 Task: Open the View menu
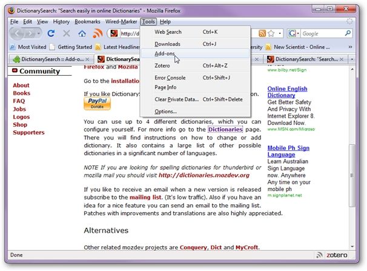tap(42, 22)
